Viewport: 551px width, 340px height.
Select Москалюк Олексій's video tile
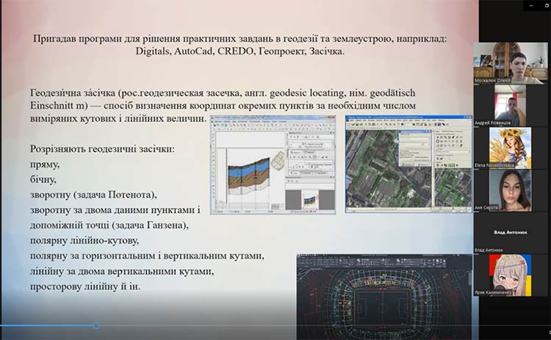click(x=512, y=60)
